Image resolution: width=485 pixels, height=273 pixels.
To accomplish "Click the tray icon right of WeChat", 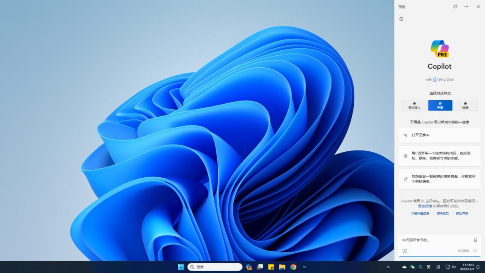I will pyautogui.click(x=420, y=267).
